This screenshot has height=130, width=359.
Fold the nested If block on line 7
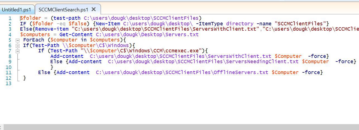click(18, 51)
